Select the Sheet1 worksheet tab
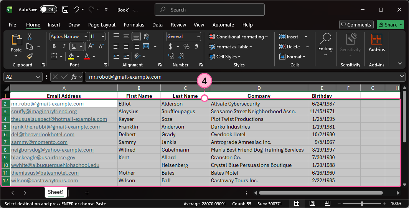 (56, 192)
